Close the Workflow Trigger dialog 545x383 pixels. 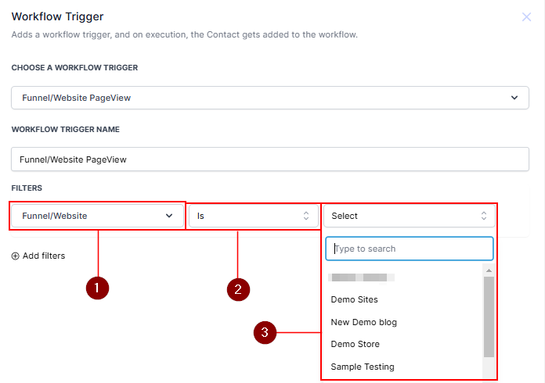526,16
